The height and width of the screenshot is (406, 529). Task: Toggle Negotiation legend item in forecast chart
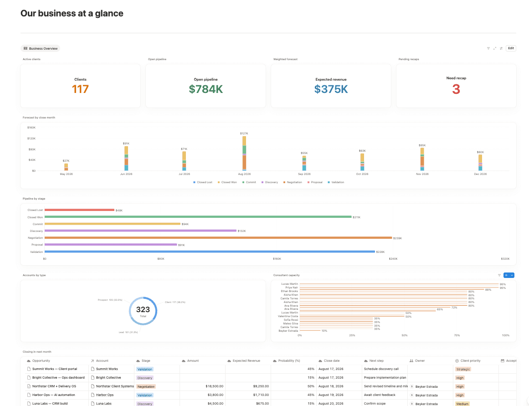click(293, 182)
